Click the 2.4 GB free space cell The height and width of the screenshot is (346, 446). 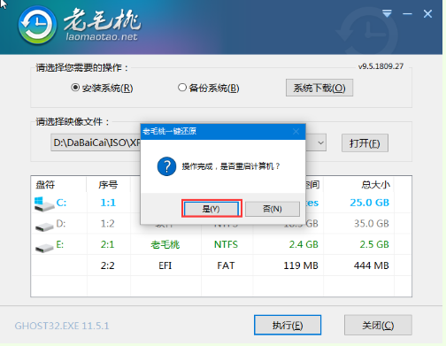click(304, 244)
